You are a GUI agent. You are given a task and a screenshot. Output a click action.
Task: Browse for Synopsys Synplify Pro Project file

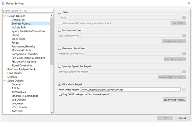pos(184,72)
